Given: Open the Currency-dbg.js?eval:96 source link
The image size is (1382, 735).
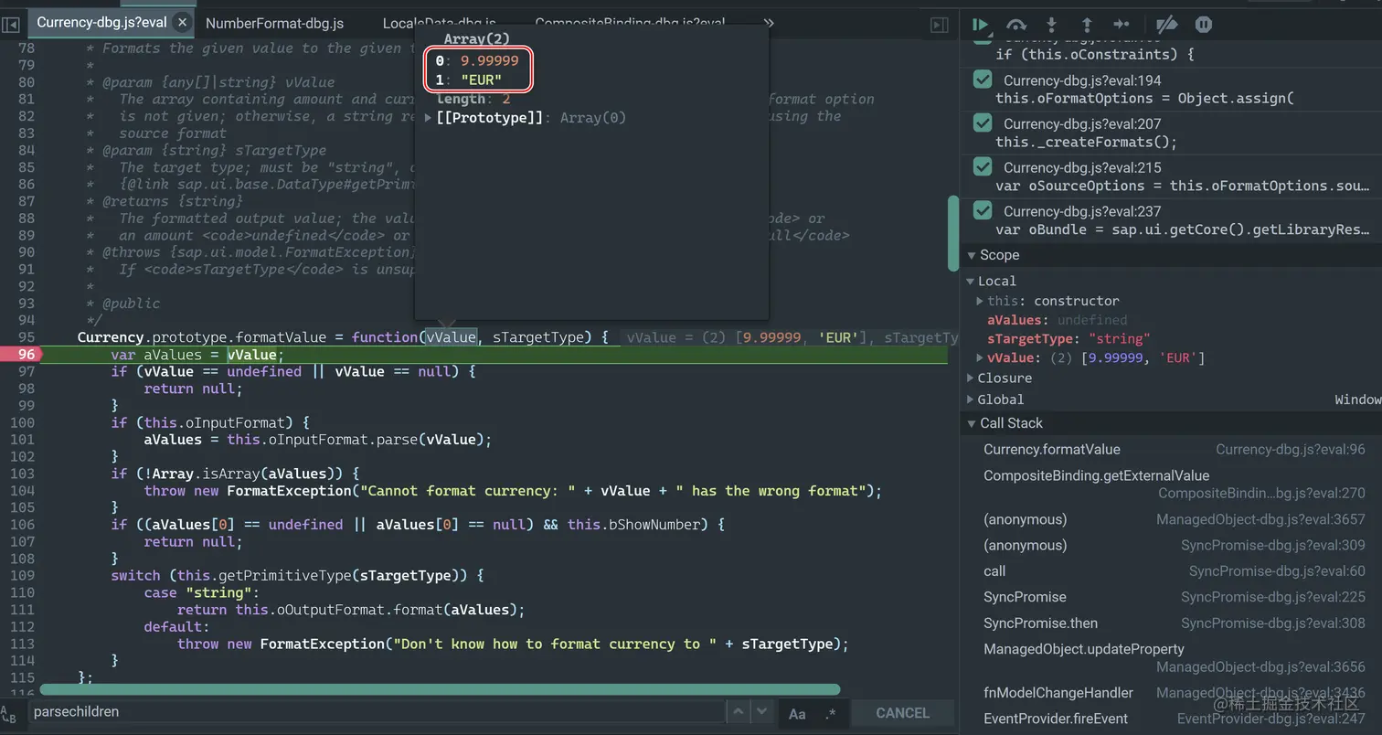Looking at the screenshot, I should (x=1291, y=450).
